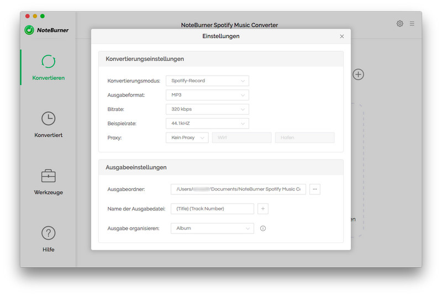Click the proxy Hafen input field

[305, 138]
